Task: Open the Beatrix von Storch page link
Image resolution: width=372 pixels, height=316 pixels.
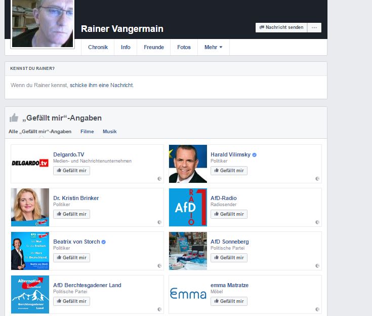Action: pyautogui.click(x=76, y=242)
